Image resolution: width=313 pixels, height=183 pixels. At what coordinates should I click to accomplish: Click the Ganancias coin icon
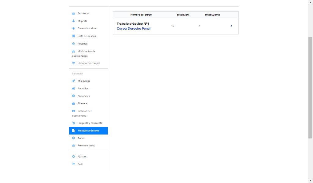click(x=73, y=96)
